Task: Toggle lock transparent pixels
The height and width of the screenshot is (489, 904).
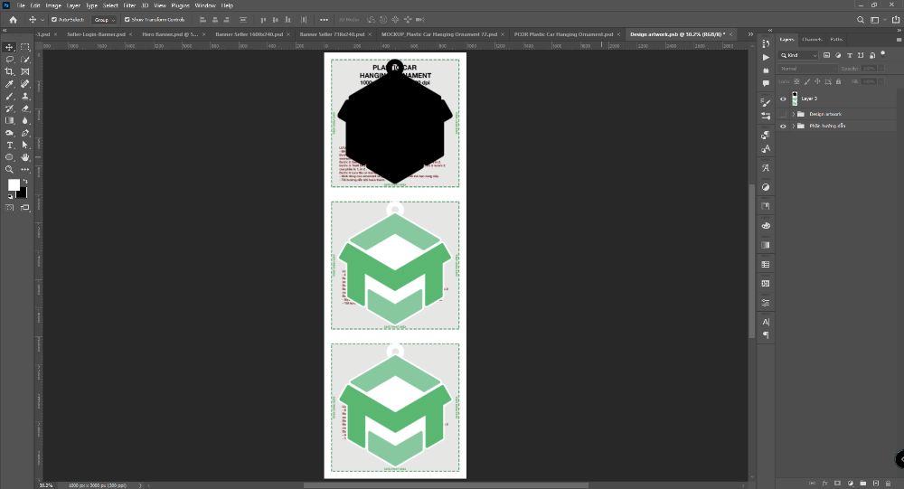Action: [x=796, y=82]
